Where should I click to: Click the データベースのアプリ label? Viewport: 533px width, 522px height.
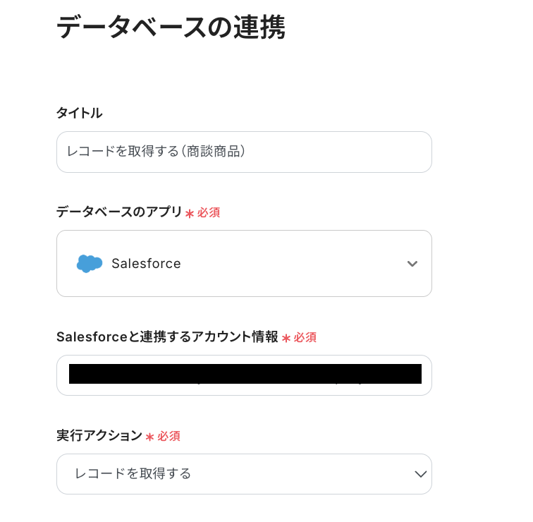pyautogui.click(x=119, y=212)
